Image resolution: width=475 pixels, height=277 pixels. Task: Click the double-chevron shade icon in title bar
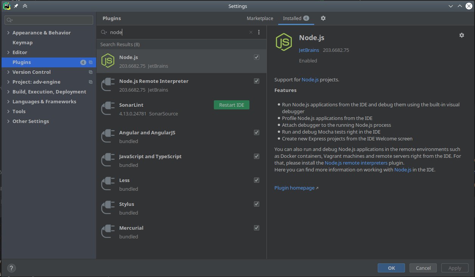pyautogui.click(x=25, y=6)
